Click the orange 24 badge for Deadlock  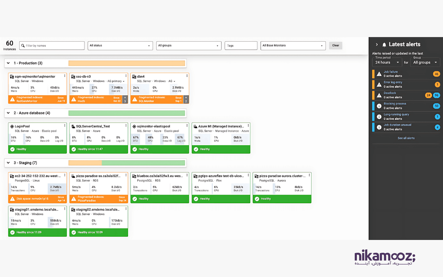pos(428,95)
